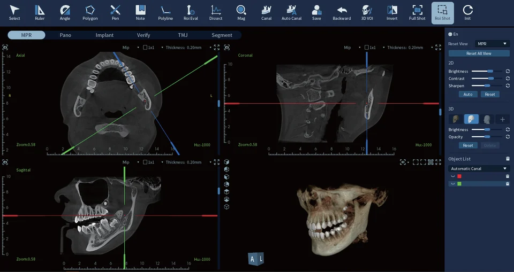Open the TMJ tab

click(183, 35)
